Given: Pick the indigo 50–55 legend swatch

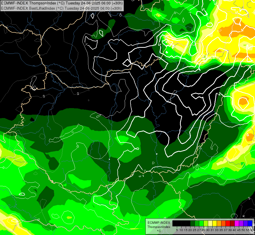Looking at the screenshot, I should [246, 223].
